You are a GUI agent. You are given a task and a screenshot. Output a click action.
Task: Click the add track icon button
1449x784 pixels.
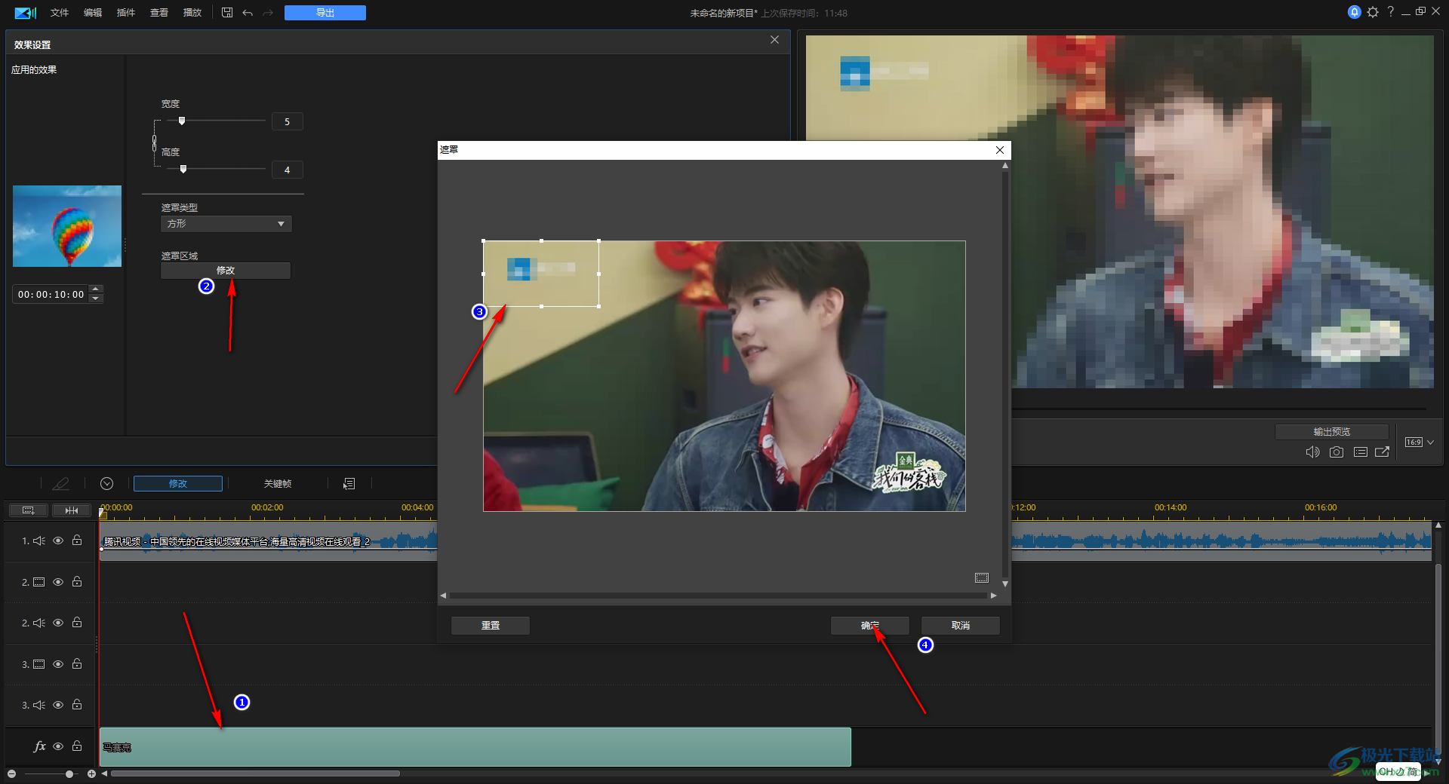pos(29,510)
